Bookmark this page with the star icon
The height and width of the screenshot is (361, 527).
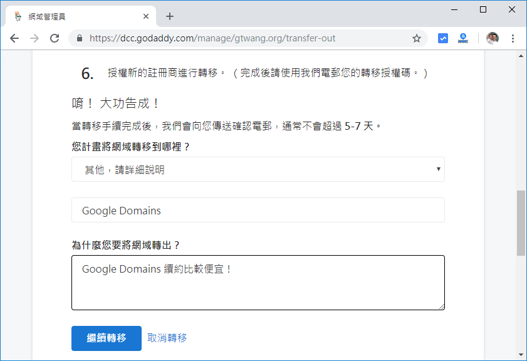point(417,38)
